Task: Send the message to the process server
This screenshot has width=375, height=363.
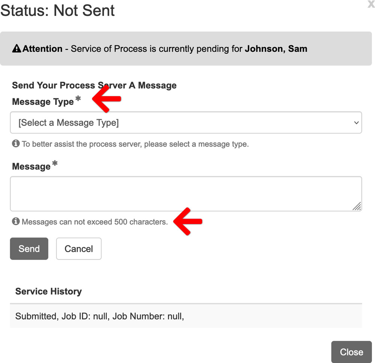Action: tap(29, 248)
